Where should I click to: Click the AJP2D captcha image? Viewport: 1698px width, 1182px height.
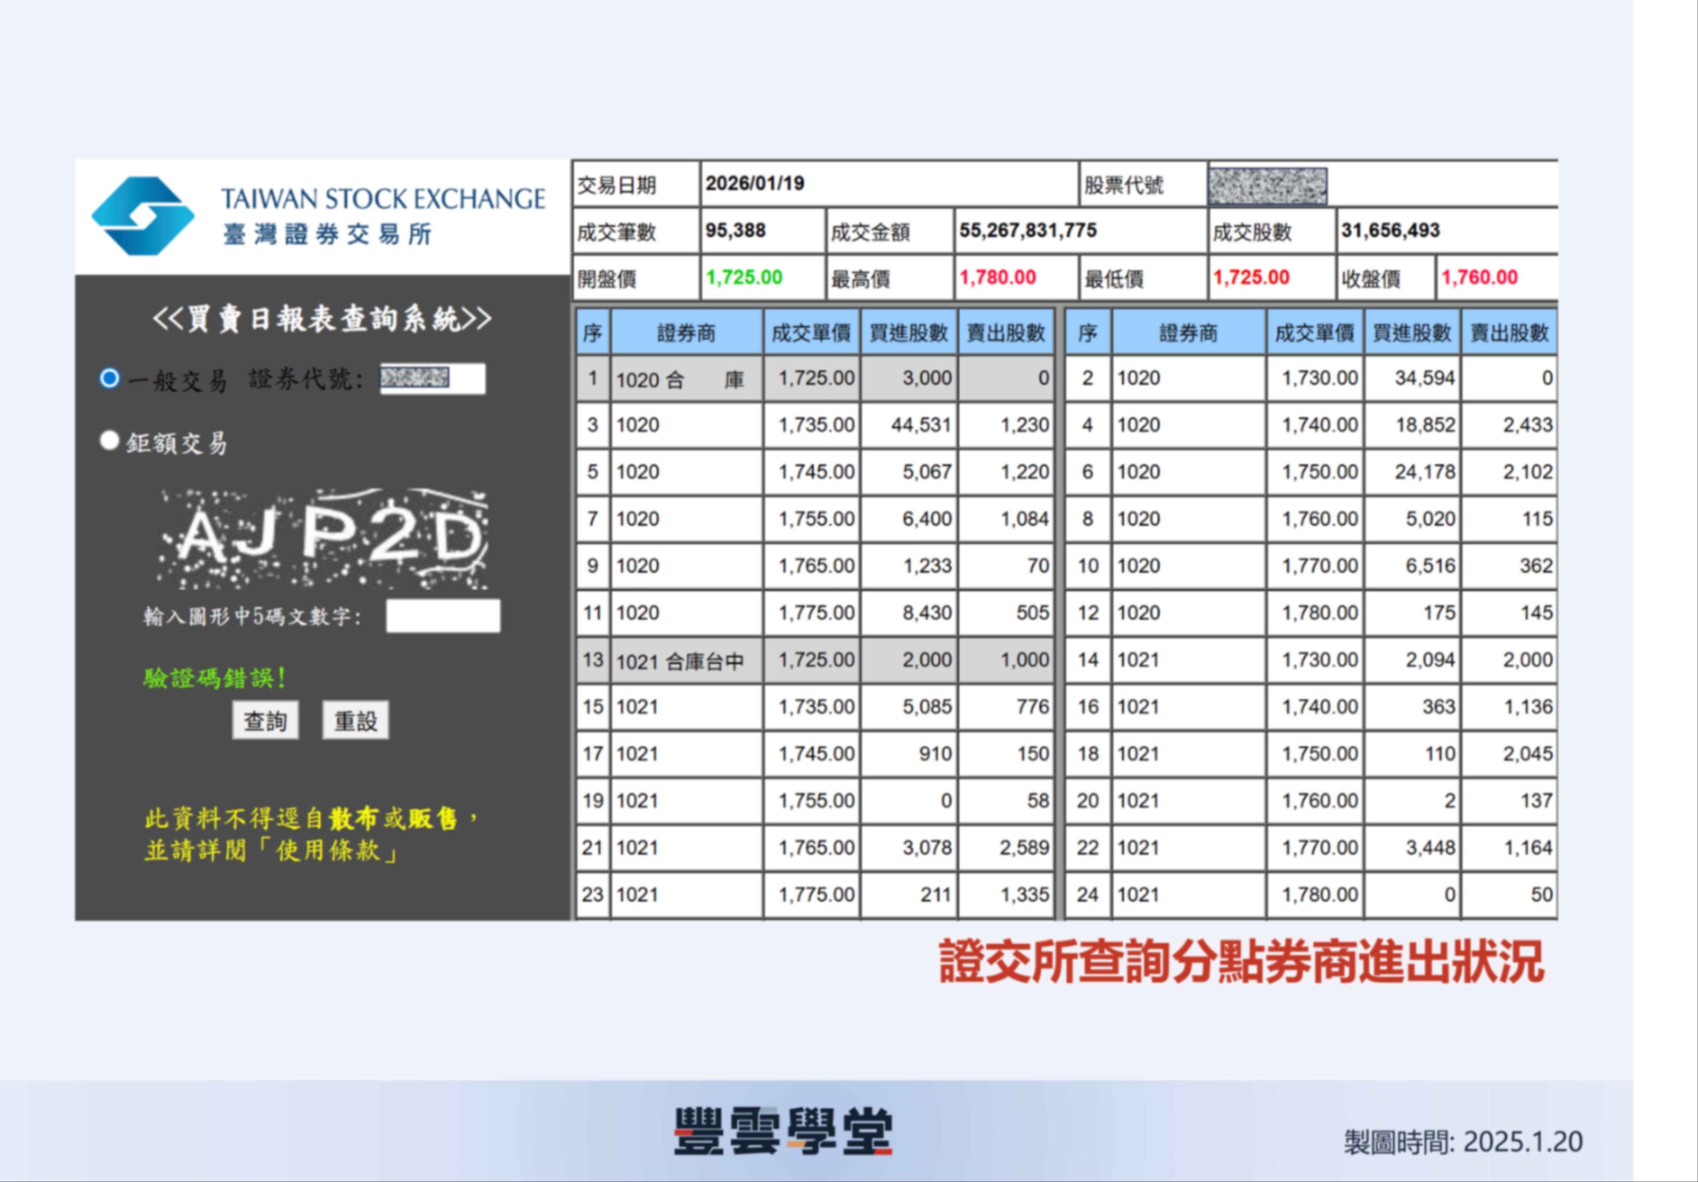322,539
